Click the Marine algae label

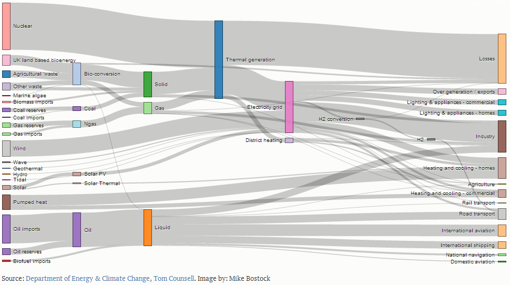click(29, 95)
